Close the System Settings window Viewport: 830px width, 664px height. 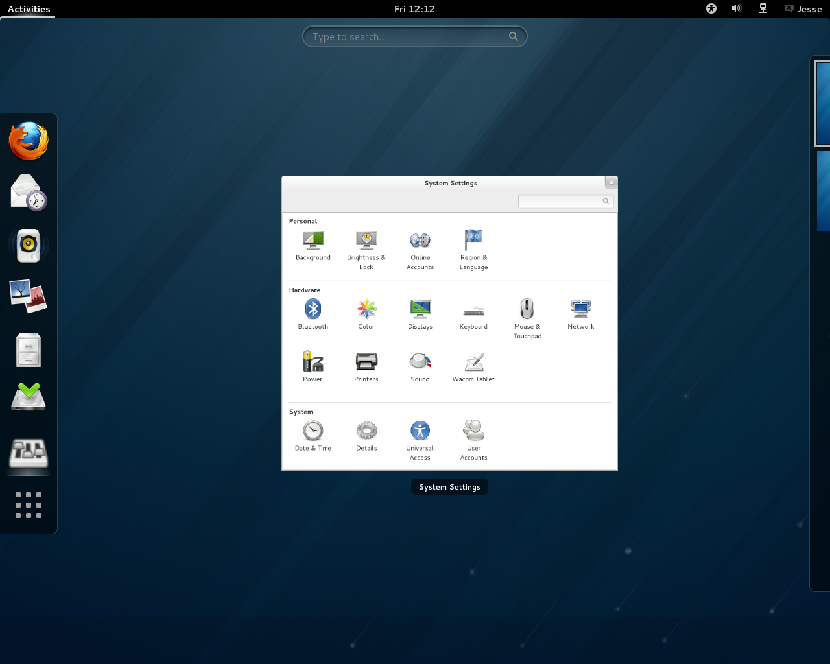(x=611, y=182)
